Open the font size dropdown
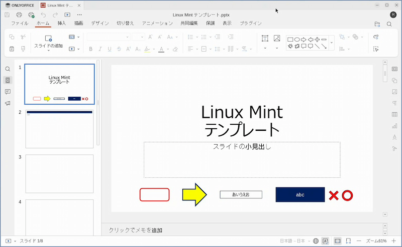Screen dimensions: 402x247 (x=142, y=37)
